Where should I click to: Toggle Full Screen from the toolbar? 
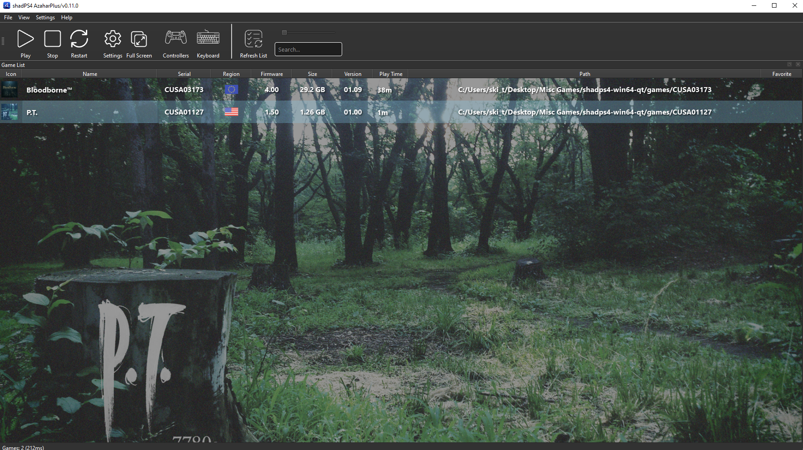point(139,39)
